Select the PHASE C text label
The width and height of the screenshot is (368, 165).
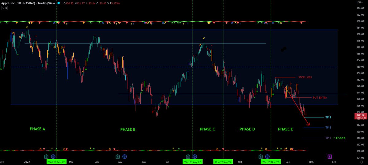tap(208, 129)
